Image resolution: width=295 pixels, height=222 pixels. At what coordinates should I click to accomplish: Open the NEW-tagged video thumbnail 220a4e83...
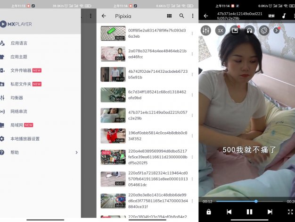pyautogui.click(x=113, y=157)
